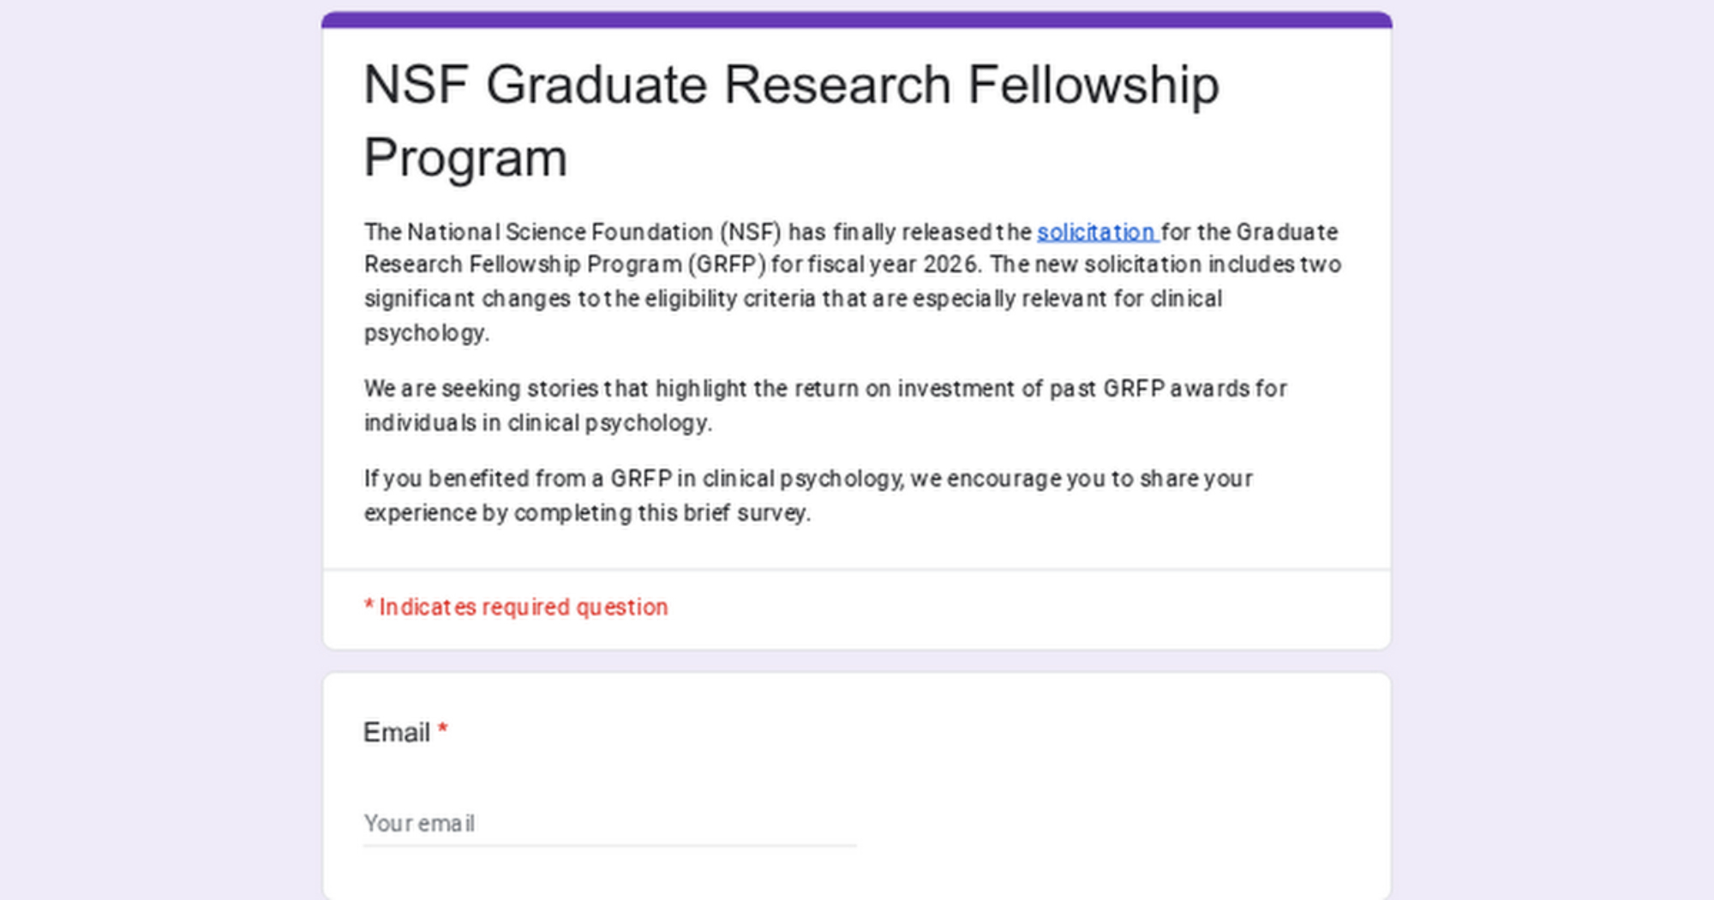Open the solicitation hyperlink
1714x900 pixels.
point(1096,232)
